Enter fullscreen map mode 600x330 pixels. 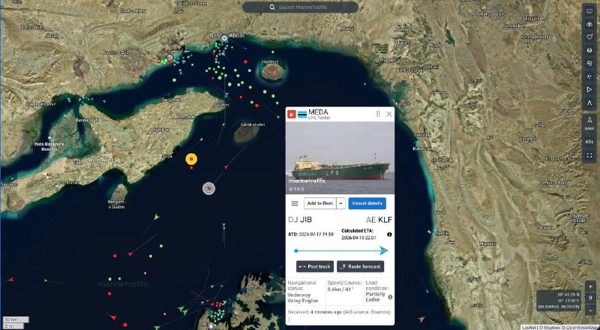589,155
